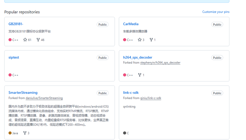Click the Public badge on siptest card
The image size is (246, 140).
tap(103, 58)
